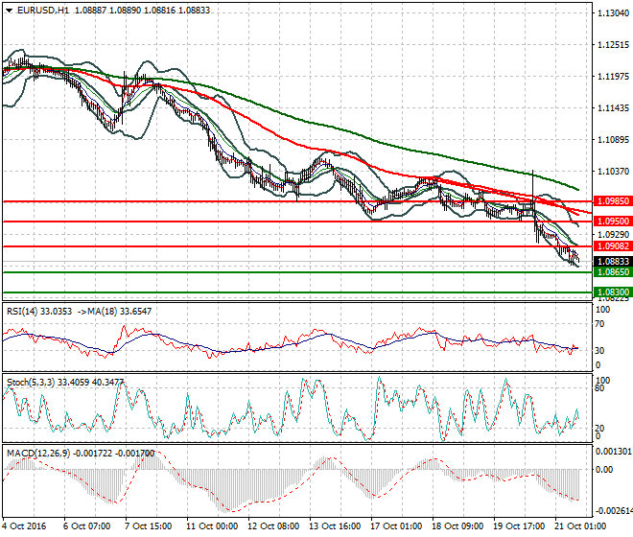Click the 13 Oct 16:00 time axis label
Screen dimensions: 633x537
click(337, 526)
